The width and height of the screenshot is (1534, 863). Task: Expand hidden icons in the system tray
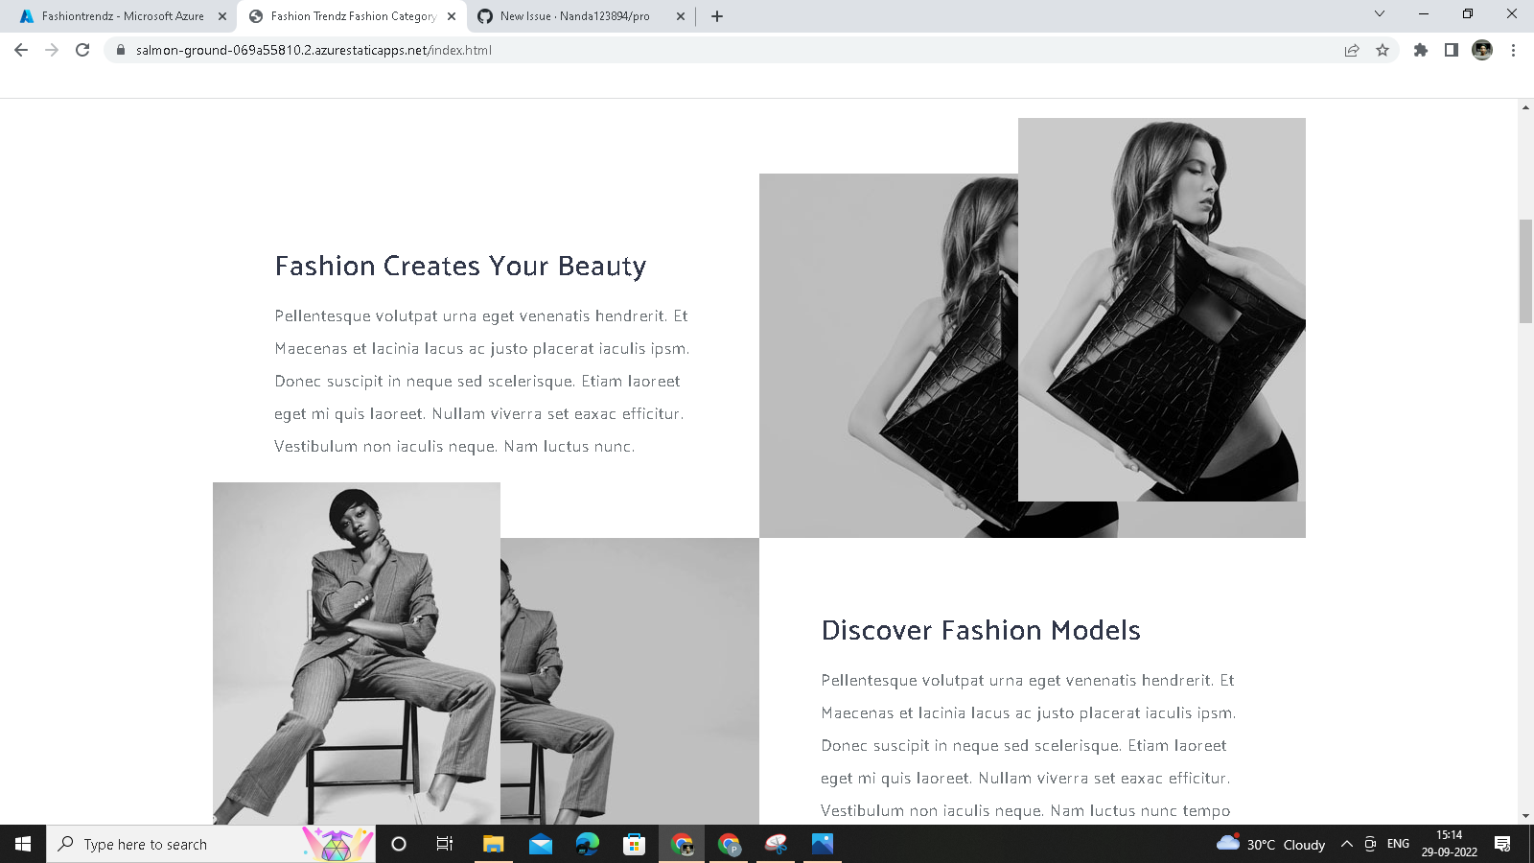pyautogui.click(x=1346, y=844)
